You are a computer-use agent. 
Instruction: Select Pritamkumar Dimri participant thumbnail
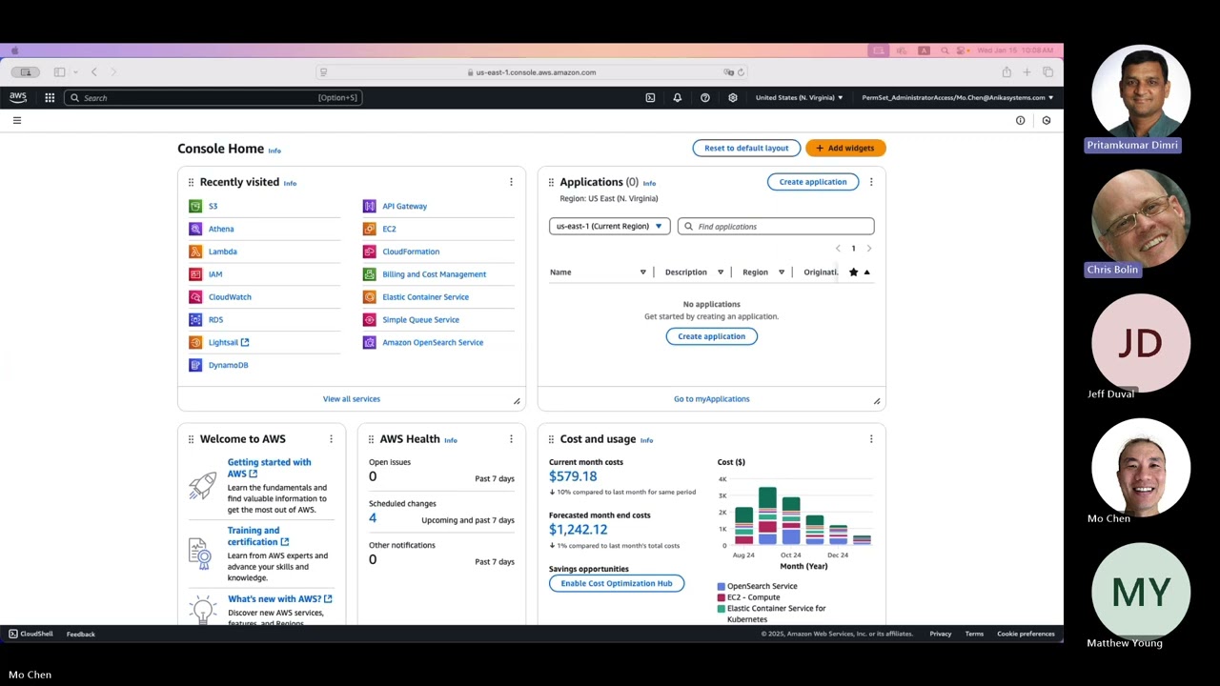(1141, 93)
